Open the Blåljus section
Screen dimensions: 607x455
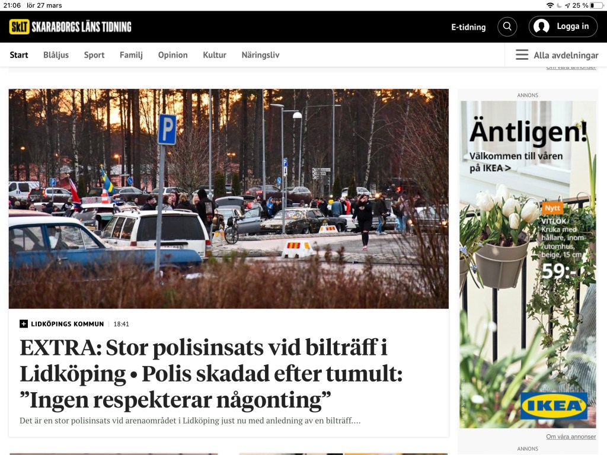click(56, 55)
